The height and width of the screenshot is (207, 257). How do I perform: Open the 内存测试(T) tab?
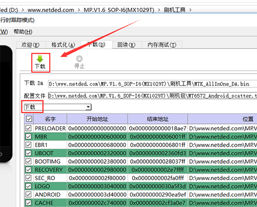pyautogui.click(x=162, y=45)
